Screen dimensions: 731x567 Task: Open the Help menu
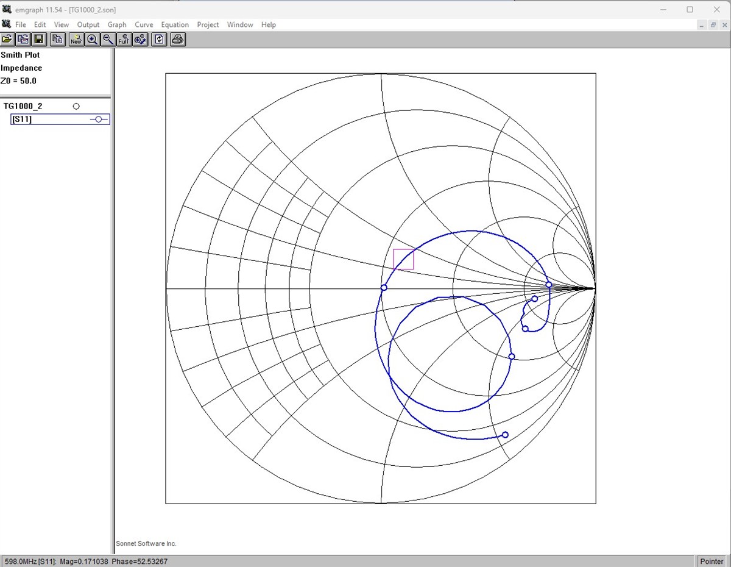[269, 25]
